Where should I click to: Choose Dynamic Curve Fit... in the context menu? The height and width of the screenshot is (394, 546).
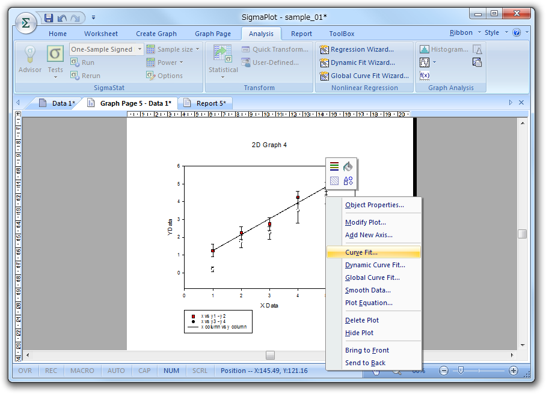pos(373,265)
